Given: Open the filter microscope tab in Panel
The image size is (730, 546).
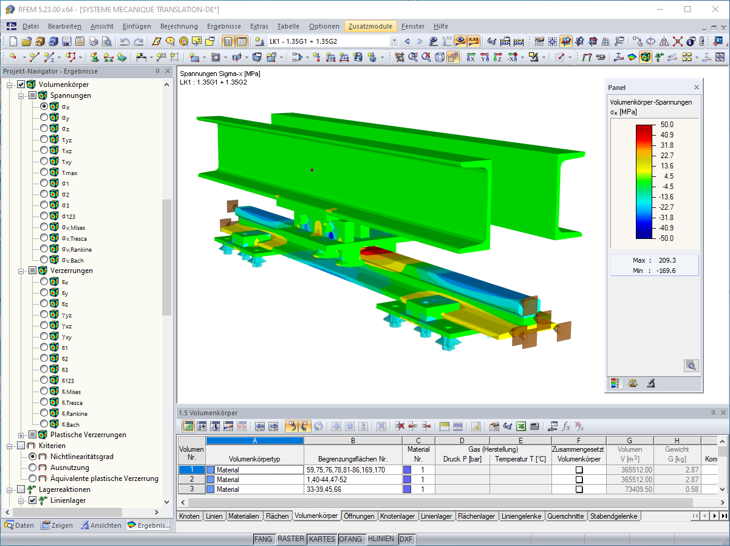Looking at the screenshot, I should [650, 383].
